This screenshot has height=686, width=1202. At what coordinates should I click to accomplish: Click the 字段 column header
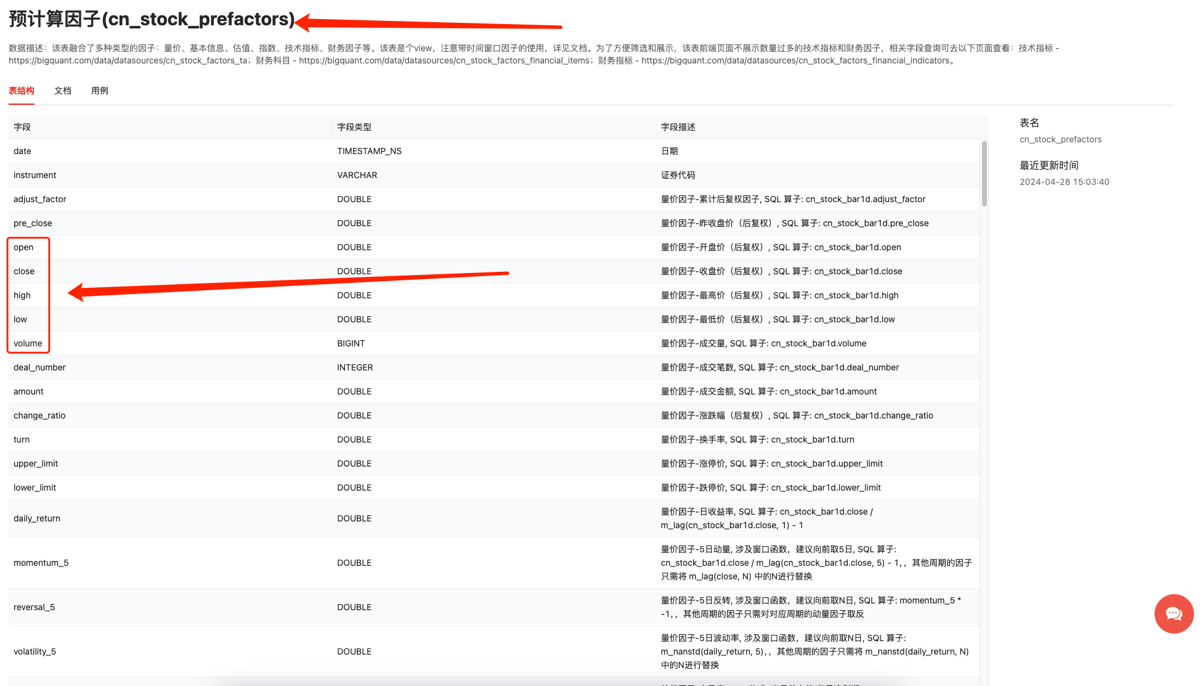tap(22, 127)
